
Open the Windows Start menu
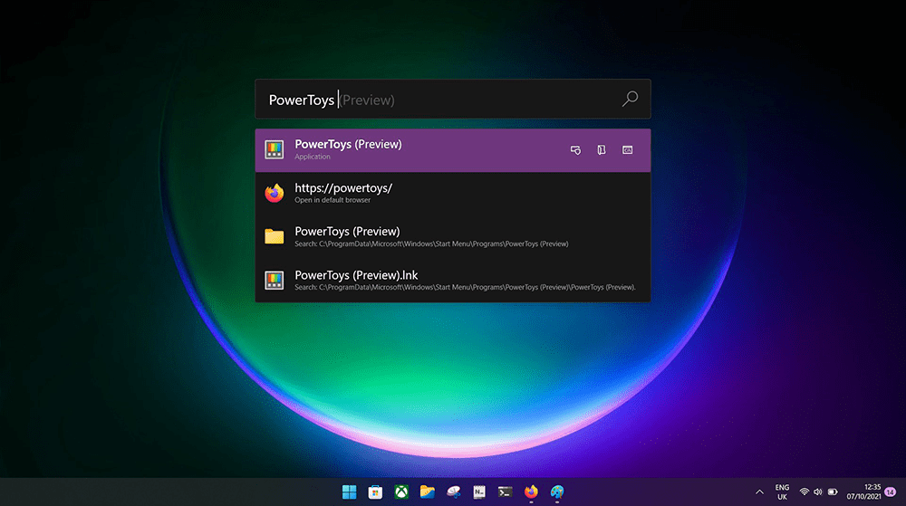point(350,492)
